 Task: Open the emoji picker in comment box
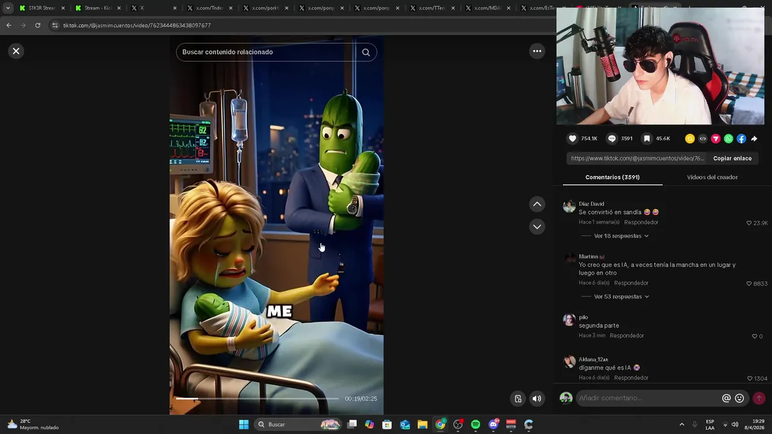[739, 398]
